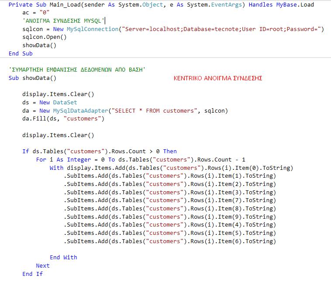Viewport: 331px width, 282px height.
Task: Click the 'For i As Integer' loop line
Action: point(141,160)
